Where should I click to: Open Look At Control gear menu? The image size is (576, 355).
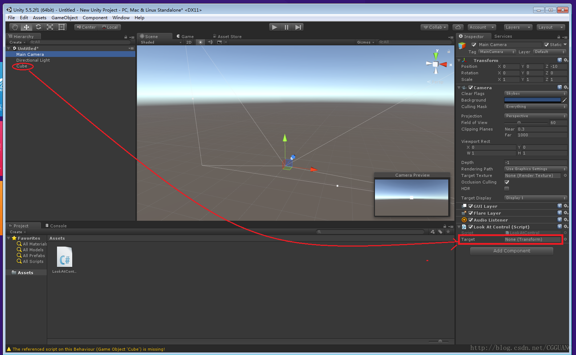pos(565,227)
